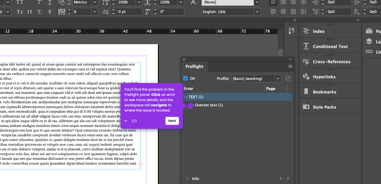Viewport: 381px width, 184px height.
Task: Open the English: USA language dropdown
Action: [257, 12]
